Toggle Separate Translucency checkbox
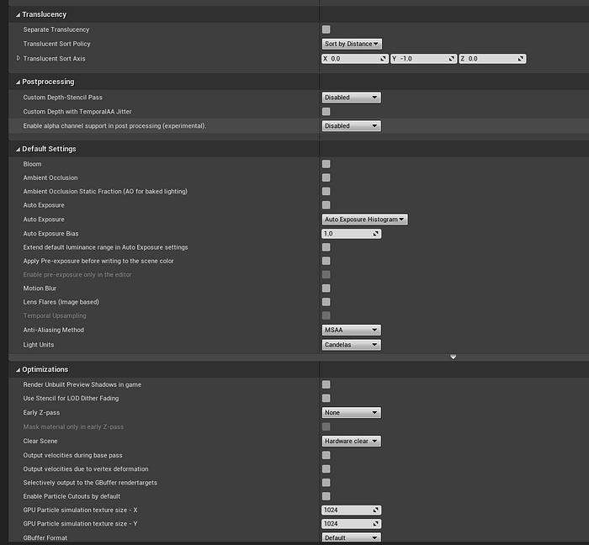 click(x=326, y=29)
